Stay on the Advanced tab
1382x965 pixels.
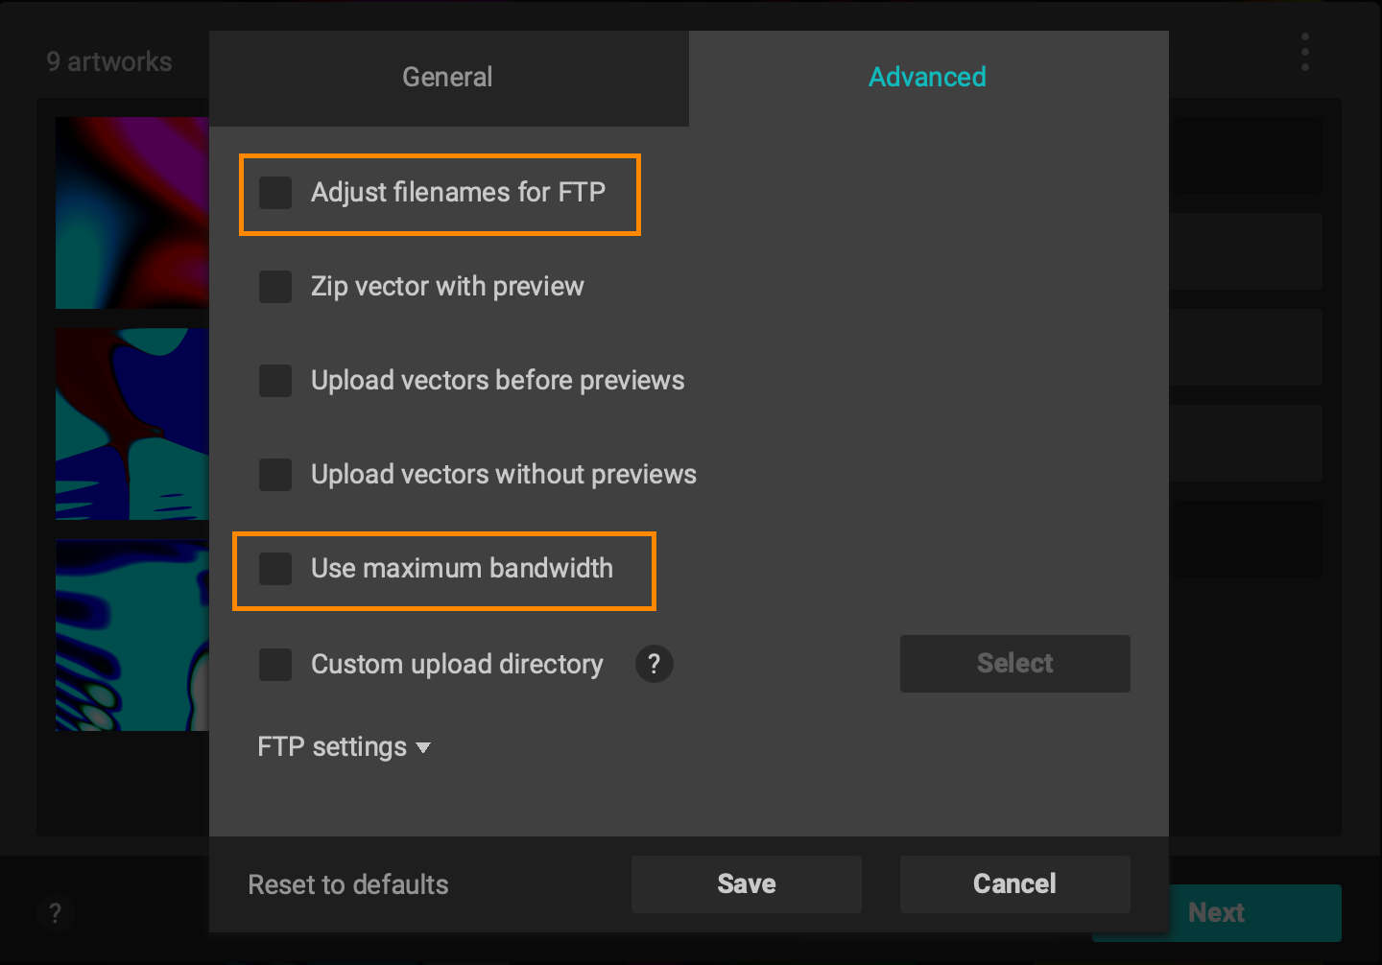(927, 77)
